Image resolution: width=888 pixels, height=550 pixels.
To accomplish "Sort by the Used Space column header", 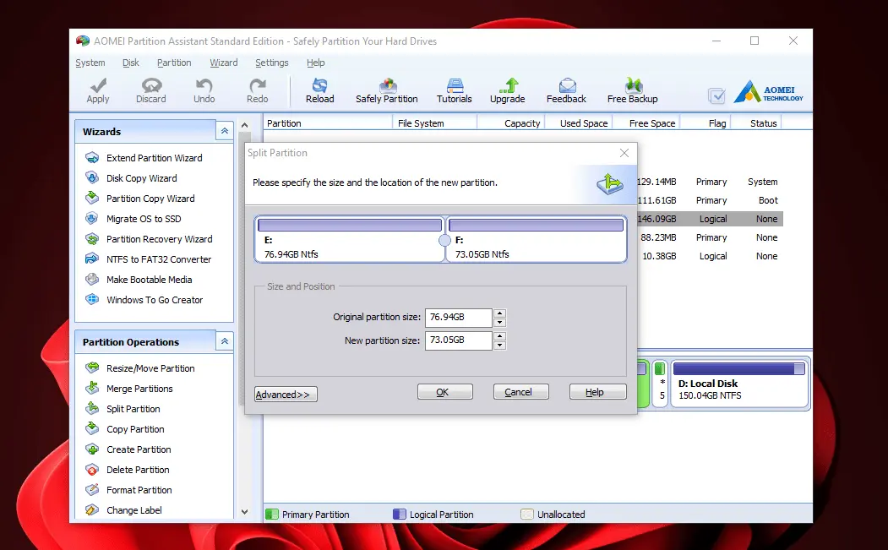I will click(x=579, y=123).
